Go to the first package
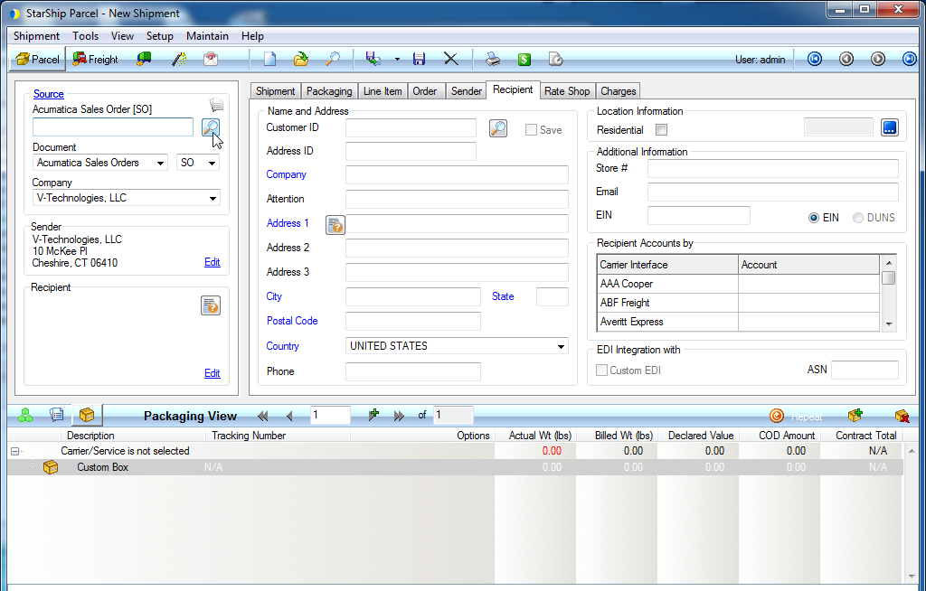 click(x=263, y=416)
